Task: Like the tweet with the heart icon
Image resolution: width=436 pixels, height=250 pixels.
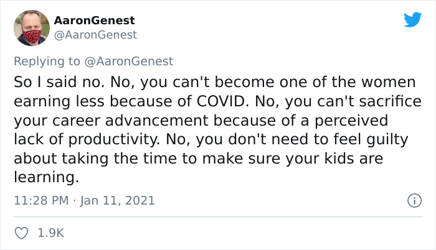Action: point(21,233)
